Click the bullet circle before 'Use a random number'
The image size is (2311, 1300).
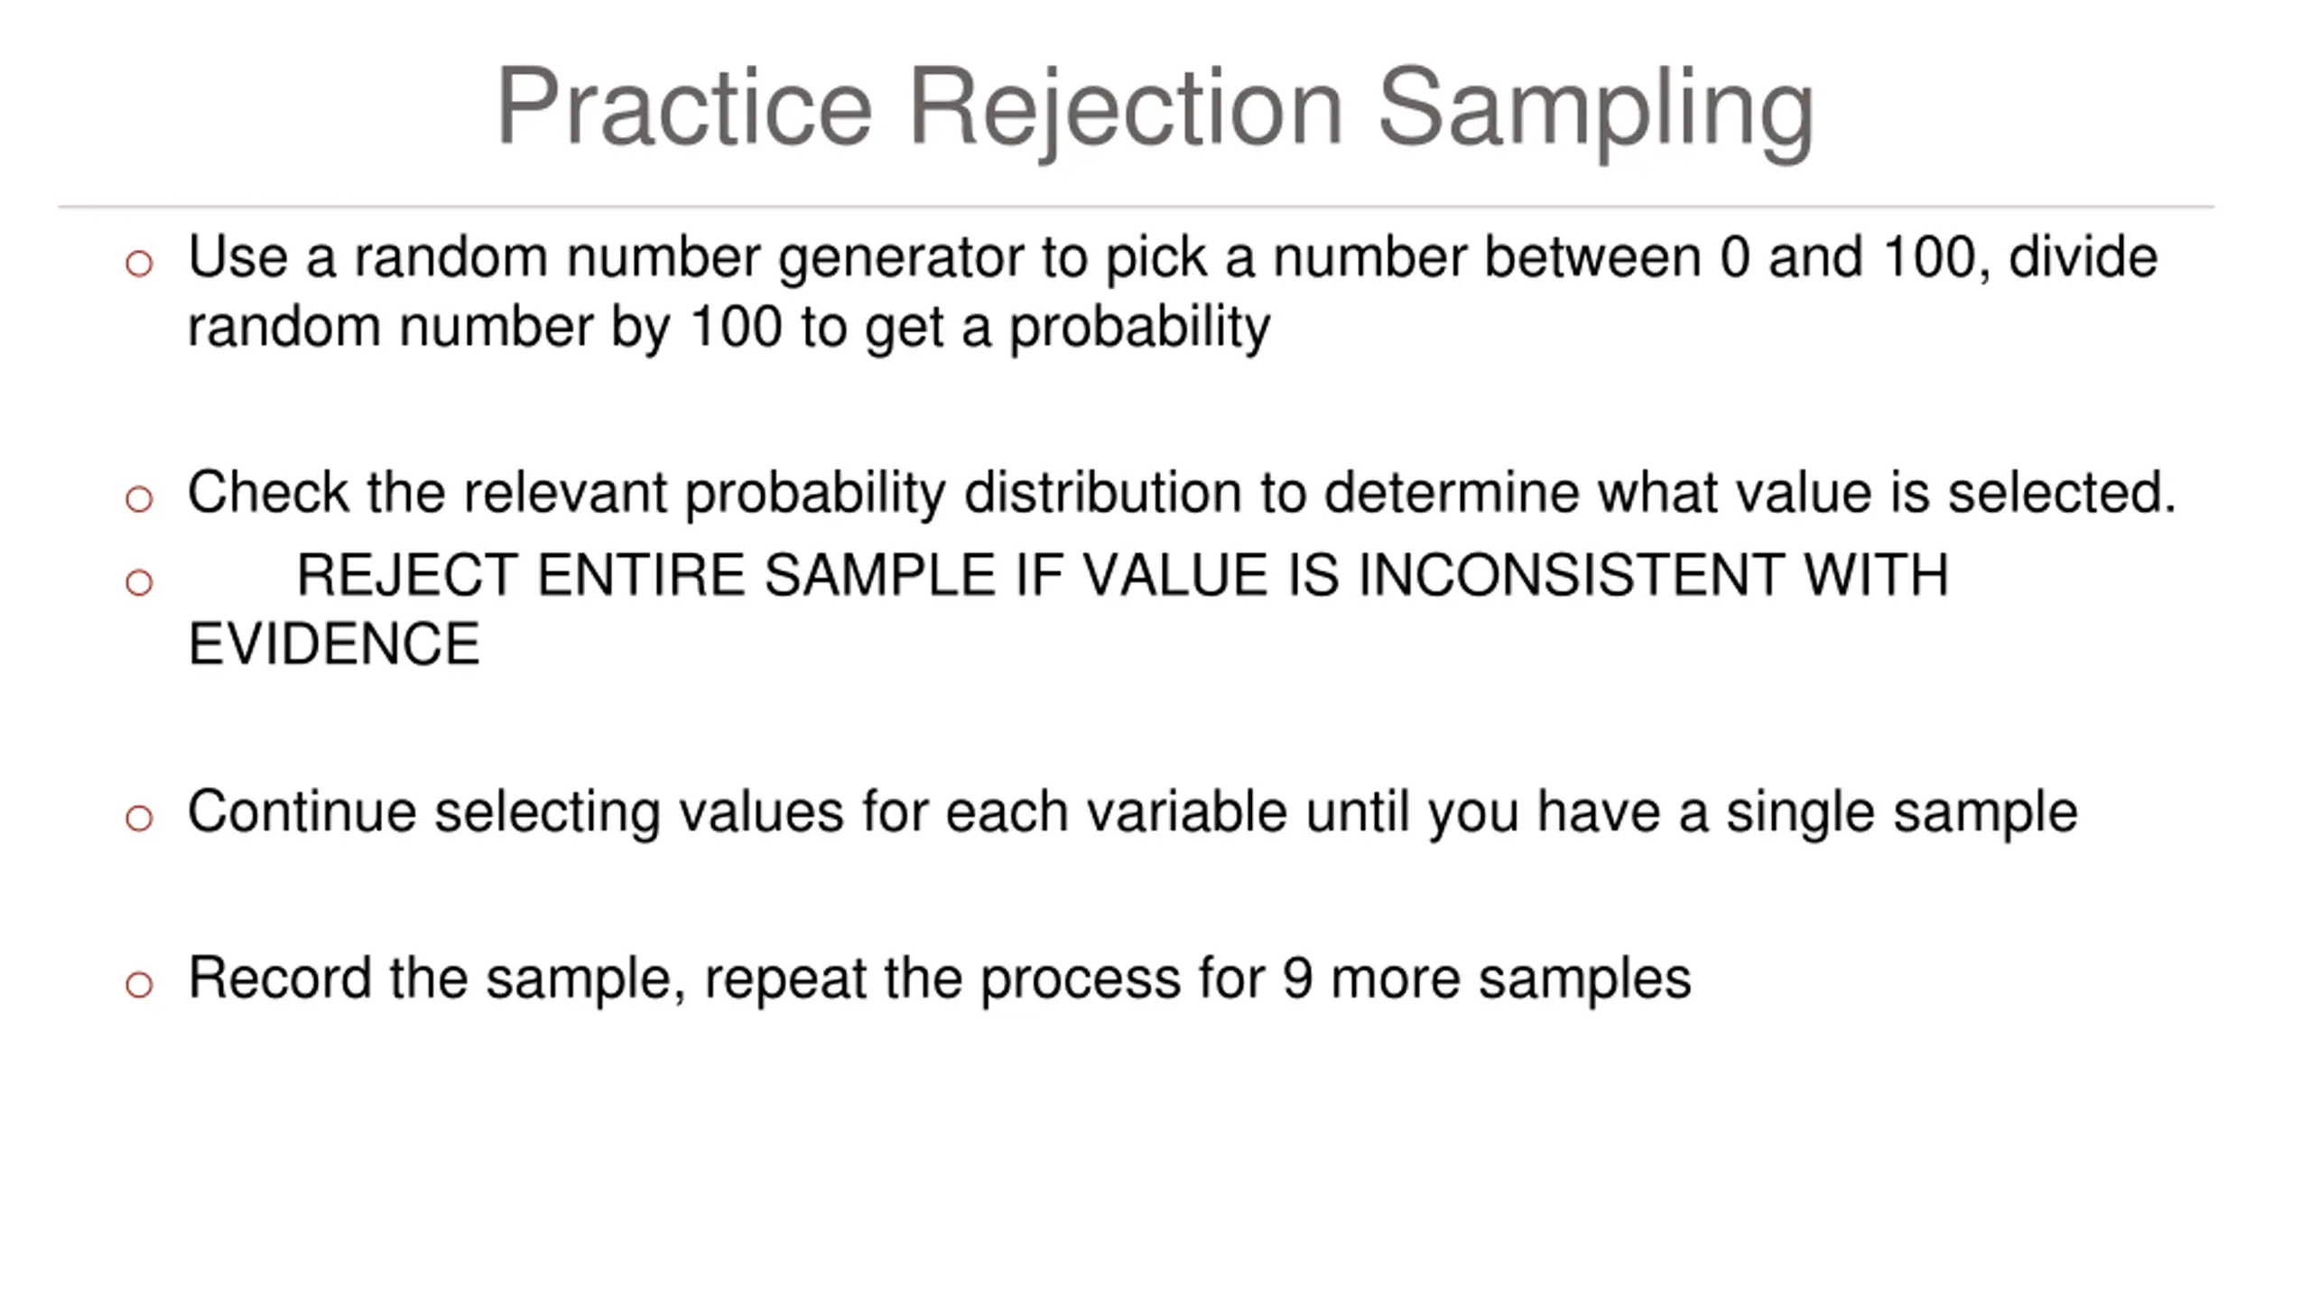coord(139,265)
